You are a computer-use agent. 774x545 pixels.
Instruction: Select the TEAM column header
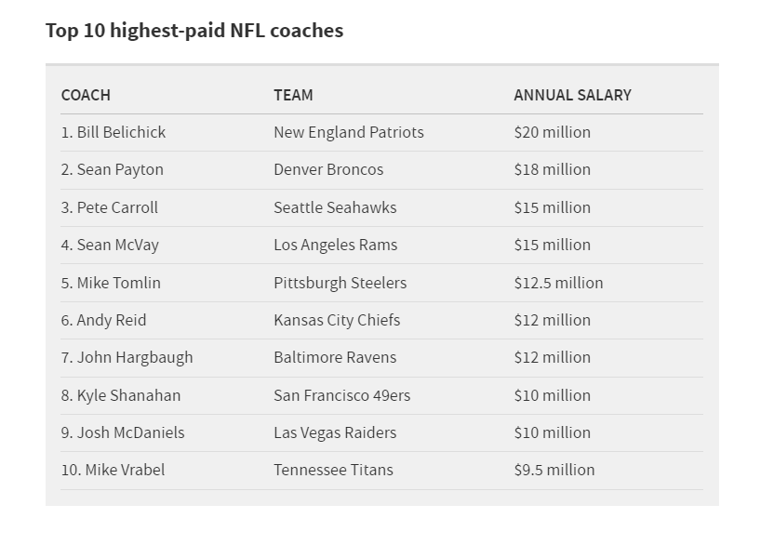tap(293, 95)
